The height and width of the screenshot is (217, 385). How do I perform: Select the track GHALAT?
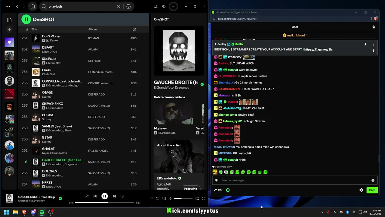(x=48, y=149)
